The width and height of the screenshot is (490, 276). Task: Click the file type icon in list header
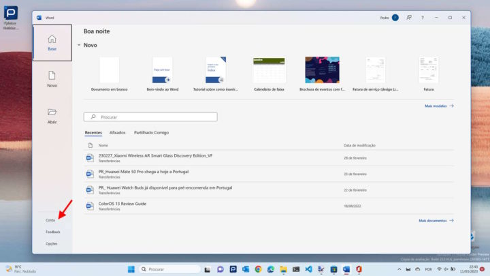point(91,145)
